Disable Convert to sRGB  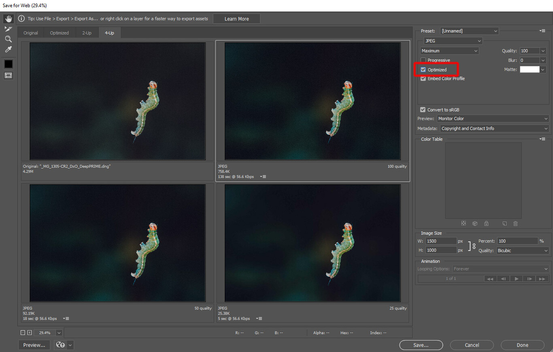pos(423,110)
